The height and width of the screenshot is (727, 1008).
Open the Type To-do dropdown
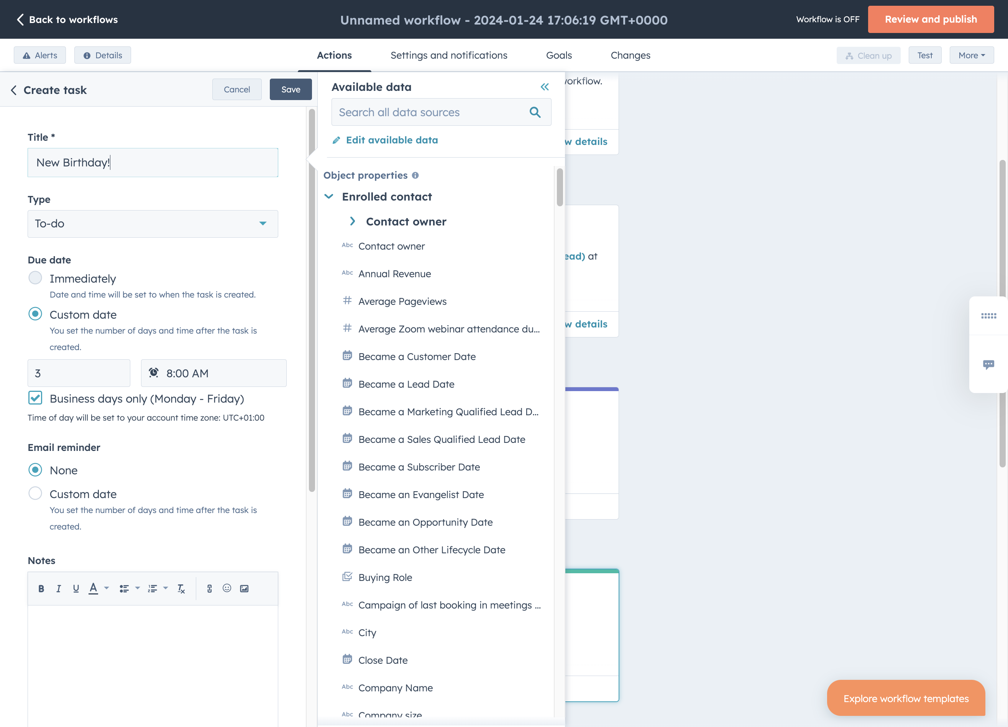coord(153,224)
